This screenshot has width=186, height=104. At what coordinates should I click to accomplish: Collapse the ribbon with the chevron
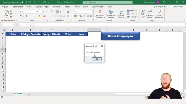click(184, 21)
